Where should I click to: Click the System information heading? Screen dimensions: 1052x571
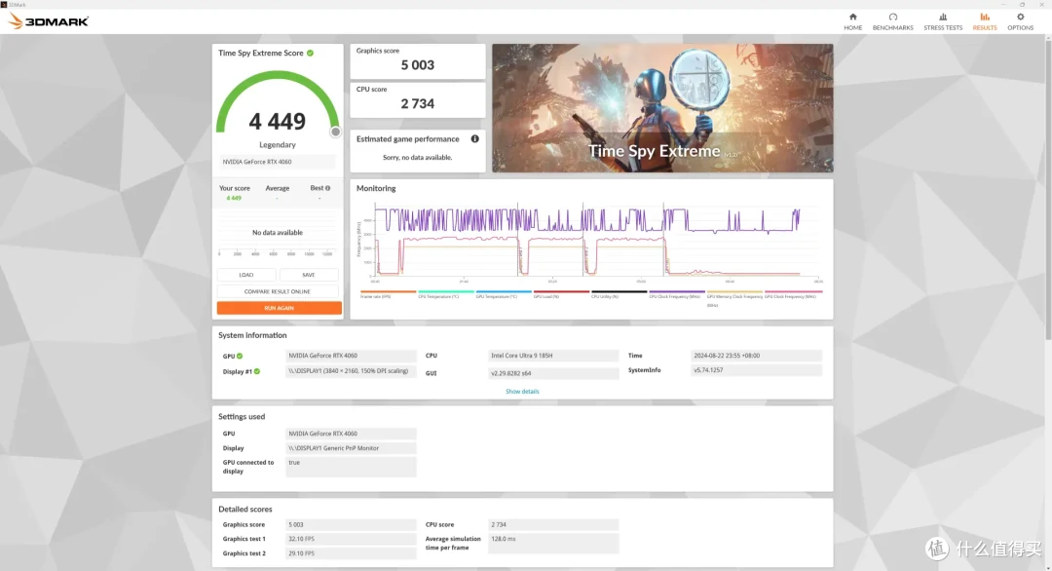(x=252, y=335)
